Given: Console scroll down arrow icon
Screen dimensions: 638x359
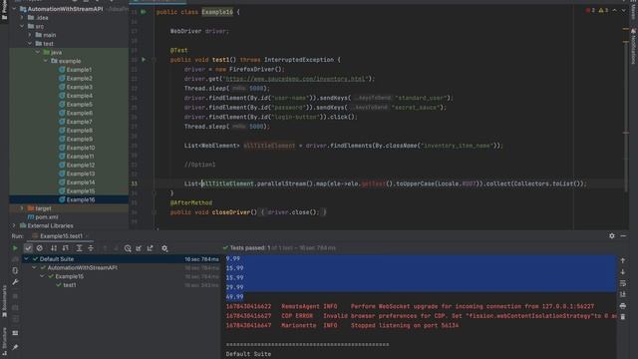Looking at the screenshot, I should [622, 271].
